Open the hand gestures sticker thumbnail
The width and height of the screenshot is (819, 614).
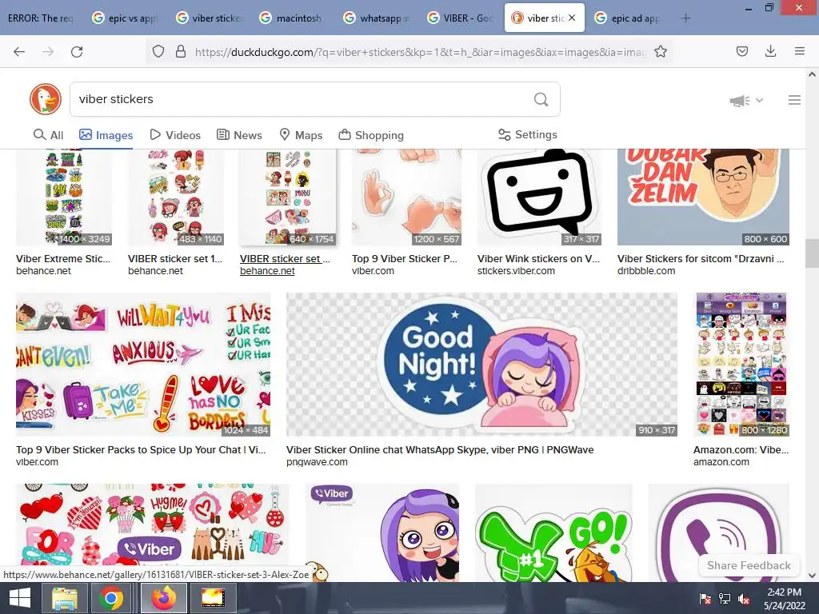click(x=407, y=197)
